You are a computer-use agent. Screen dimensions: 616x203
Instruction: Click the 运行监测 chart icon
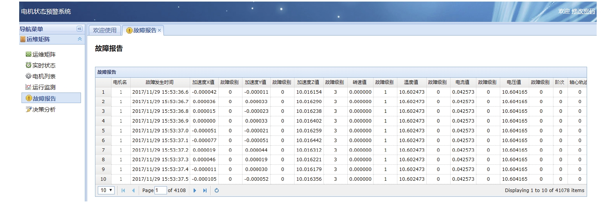click(x=29, y=87)
